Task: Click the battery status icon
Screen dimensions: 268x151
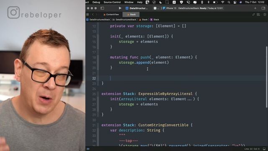Action: tap(215, 2)
